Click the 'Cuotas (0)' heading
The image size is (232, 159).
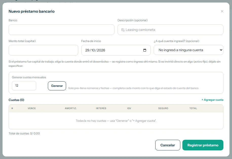(x=16, y=100)
